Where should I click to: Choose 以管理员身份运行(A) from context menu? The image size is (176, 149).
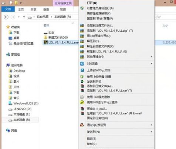coord(116,8)
